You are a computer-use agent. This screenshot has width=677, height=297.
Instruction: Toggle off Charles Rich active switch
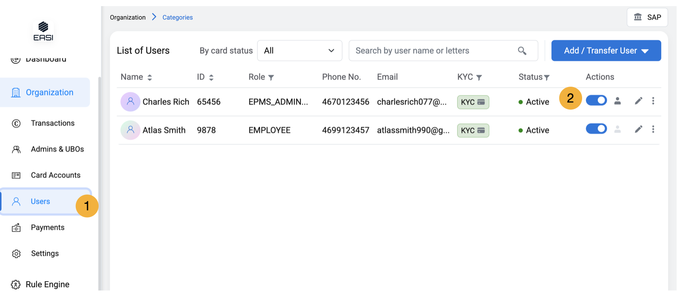pos(596,100)
